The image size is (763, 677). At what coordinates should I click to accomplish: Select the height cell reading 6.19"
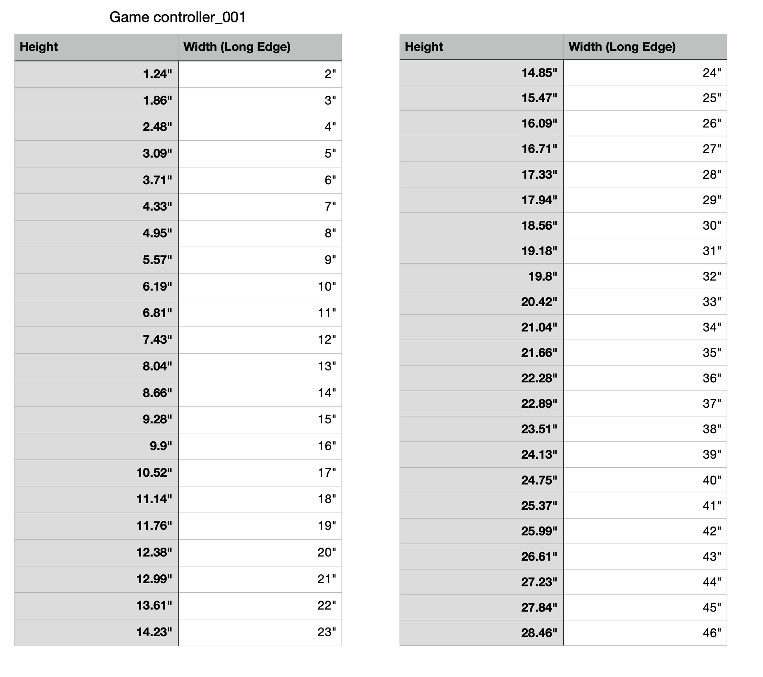[96, 287]
